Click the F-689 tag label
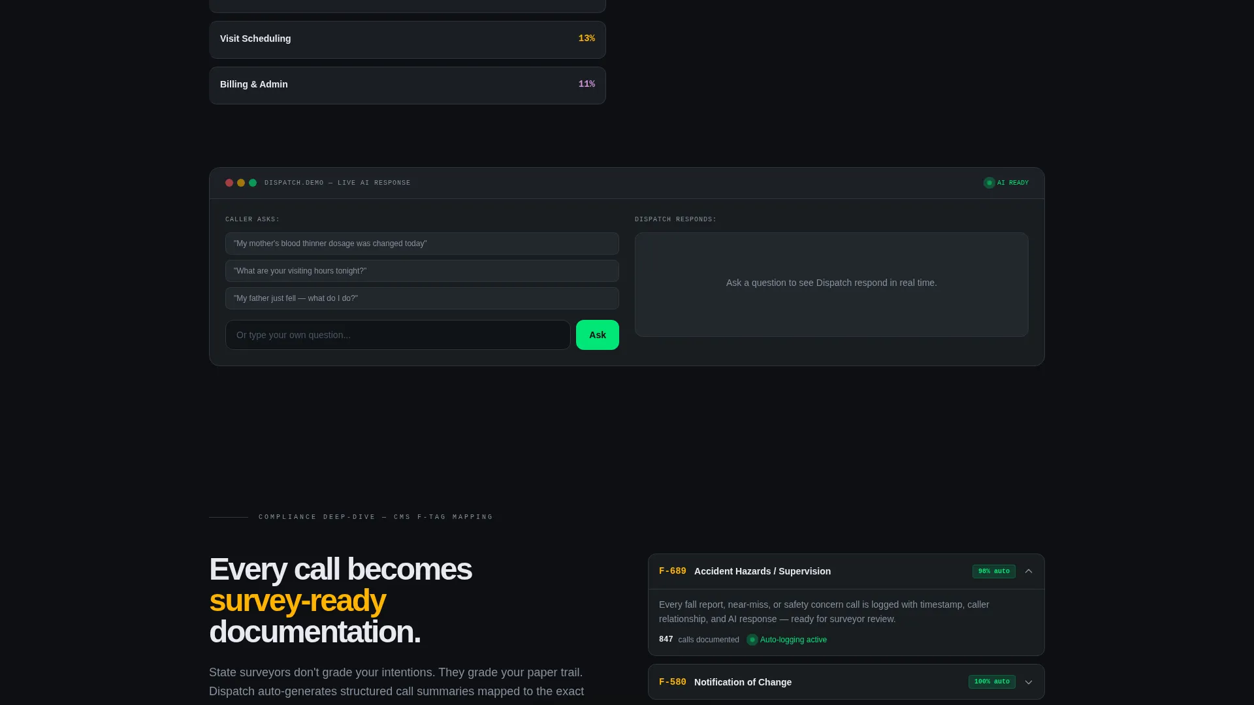This screenshot has width=1254, height=705. click(673, 571)
